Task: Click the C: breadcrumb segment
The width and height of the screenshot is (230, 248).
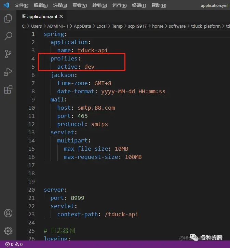Action: pyautogui.click(x=24, y=26)
